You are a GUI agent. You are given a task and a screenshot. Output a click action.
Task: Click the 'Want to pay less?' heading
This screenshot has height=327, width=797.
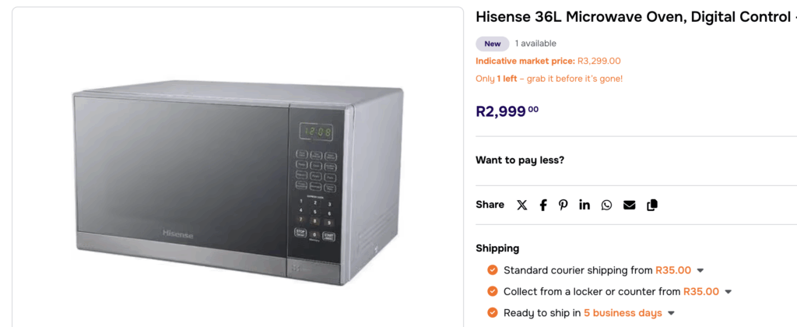click(520, 160)
